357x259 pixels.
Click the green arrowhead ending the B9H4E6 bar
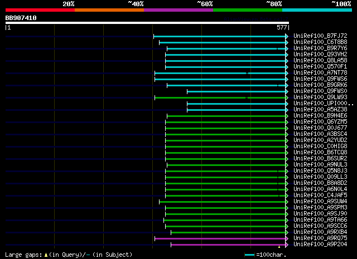(x=287, y=116)
